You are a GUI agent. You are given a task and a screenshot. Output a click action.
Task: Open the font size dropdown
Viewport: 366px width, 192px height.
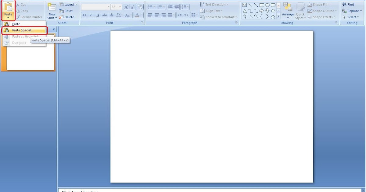coord(120,6)
